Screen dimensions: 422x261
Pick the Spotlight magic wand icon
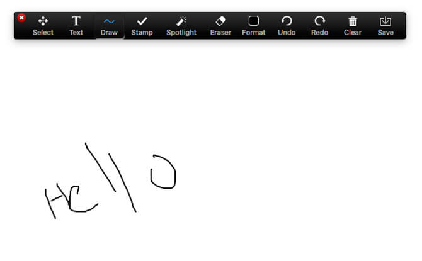coord(181,21)
